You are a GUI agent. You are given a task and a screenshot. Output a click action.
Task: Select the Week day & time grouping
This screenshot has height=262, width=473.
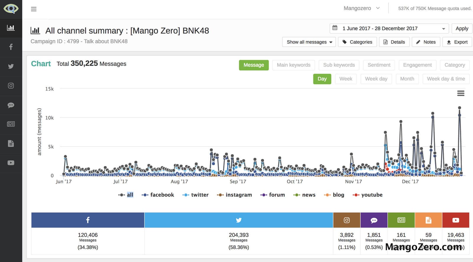(x=446, y=79)
